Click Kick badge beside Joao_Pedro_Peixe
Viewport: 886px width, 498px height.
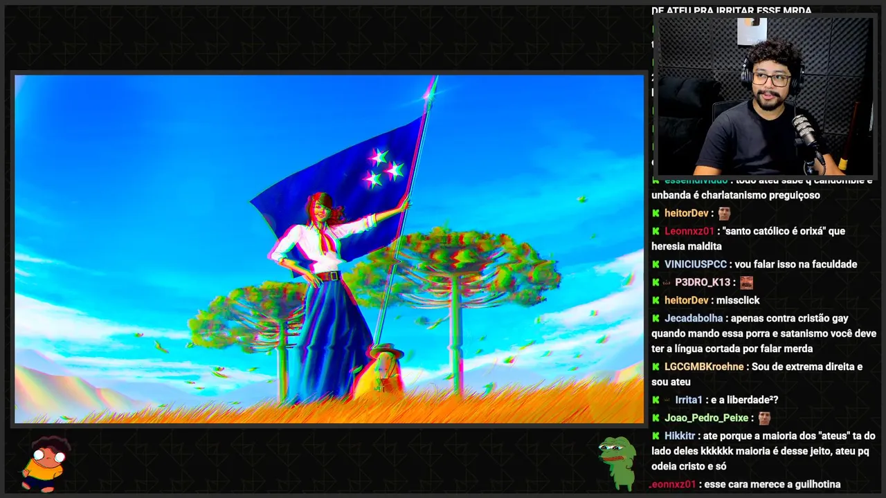click(x=656, y=418)
